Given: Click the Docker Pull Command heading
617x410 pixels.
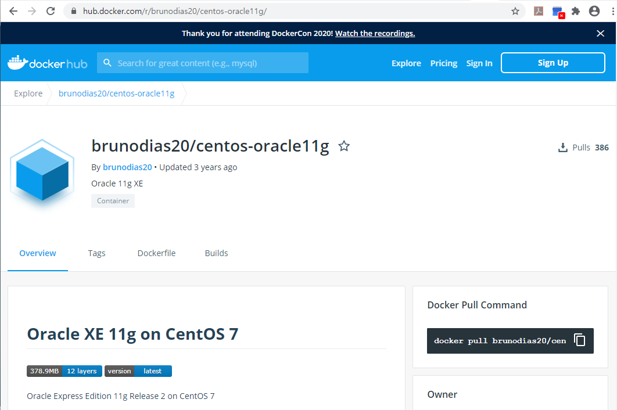Looking at the screenshot, I should (x=477, y=305).
